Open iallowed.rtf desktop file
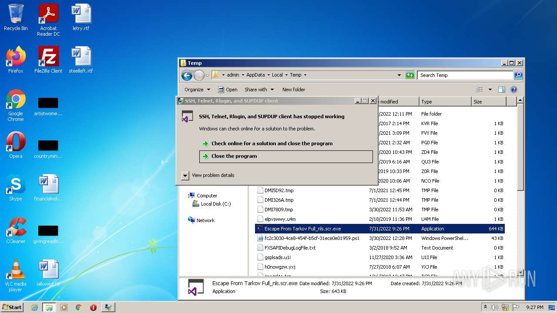The image size is (557, 313). (48, 273)
